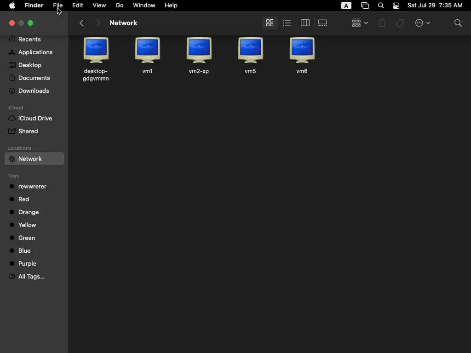Open the Finder menu
471x353 pixels.
[x=34, y=6]
